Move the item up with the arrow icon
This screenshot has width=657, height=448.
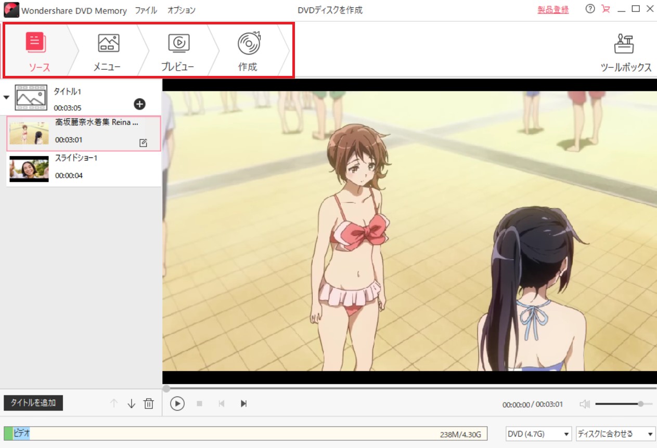pyautogui.click(x=113, y=403)
